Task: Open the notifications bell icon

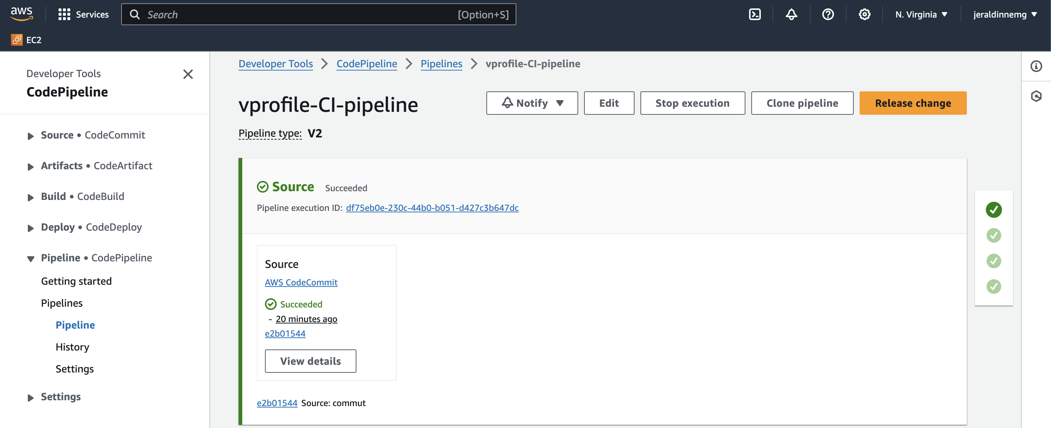Action: click(791, 15)
